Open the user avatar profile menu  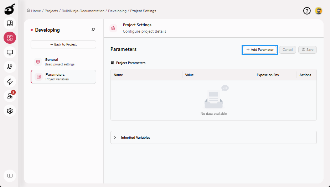319,11
